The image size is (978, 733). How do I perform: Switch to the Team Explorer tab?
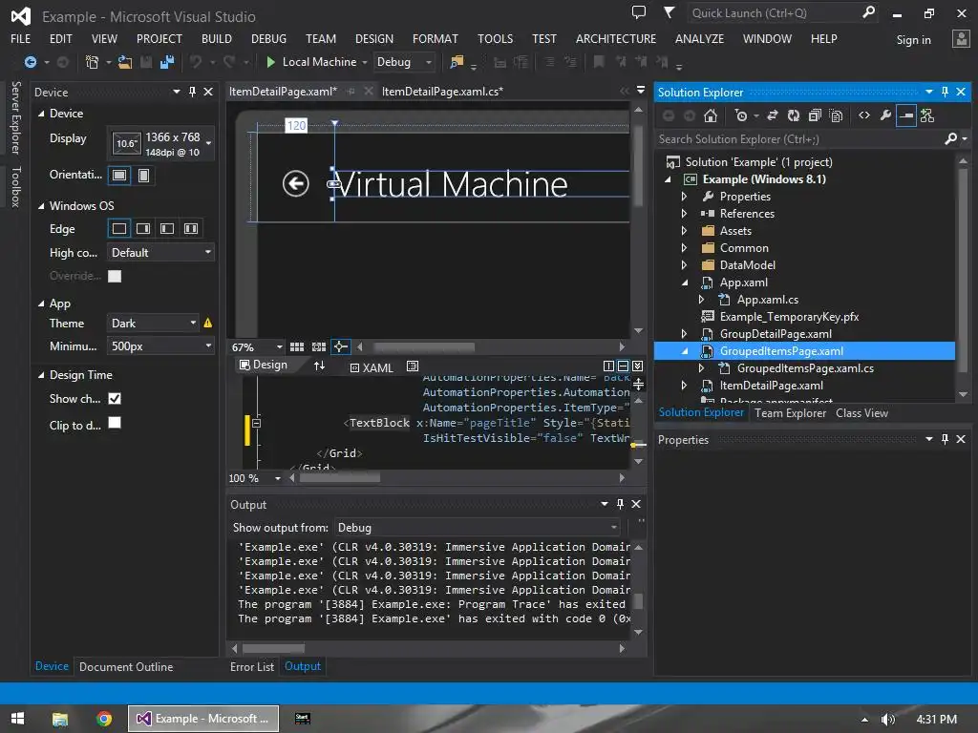(x=790, y=412)
